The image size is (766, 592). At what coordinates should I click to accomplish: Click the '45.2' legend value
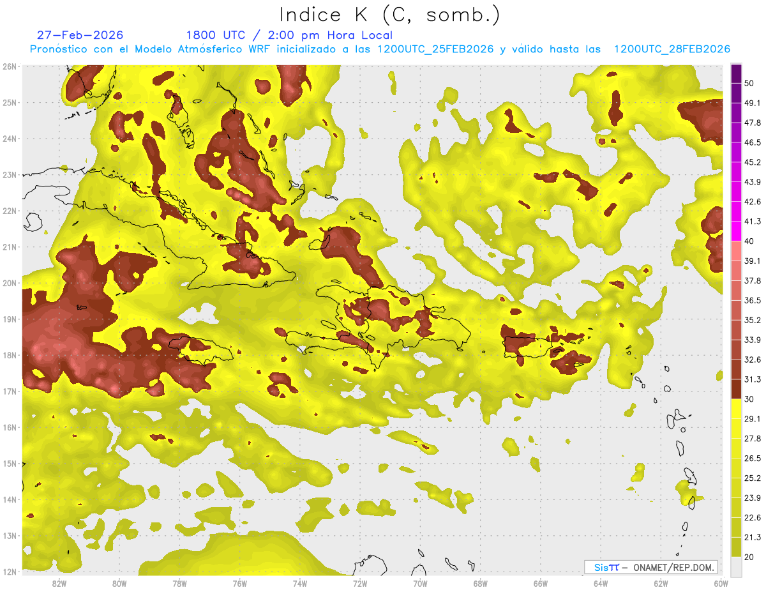pos(753,162)
